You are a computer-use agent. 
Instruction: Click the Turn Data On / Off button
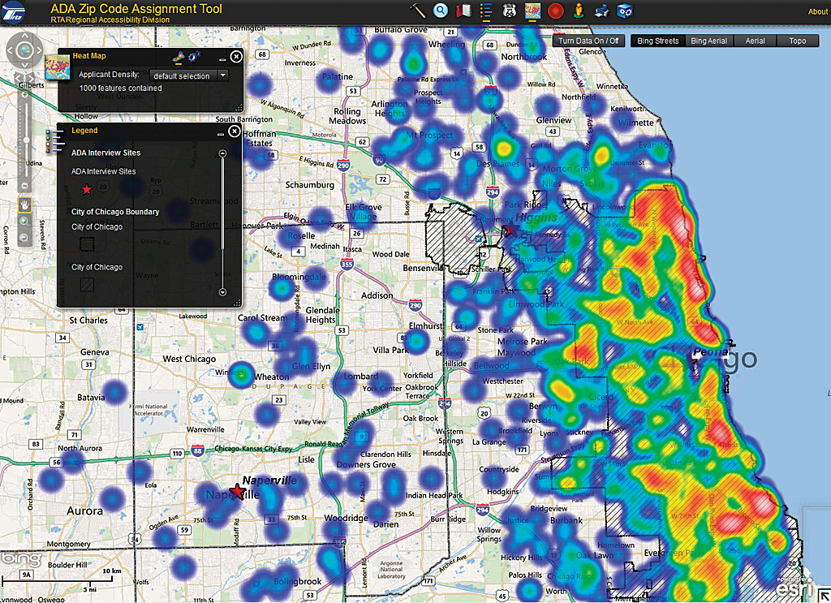click(x=588, y=41)
